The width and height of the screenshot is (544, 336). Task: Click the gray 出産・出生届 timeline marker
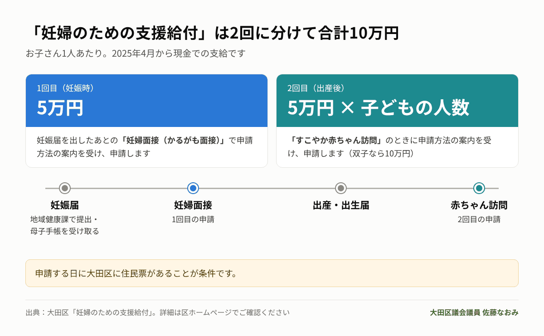[x=341, y=188]
